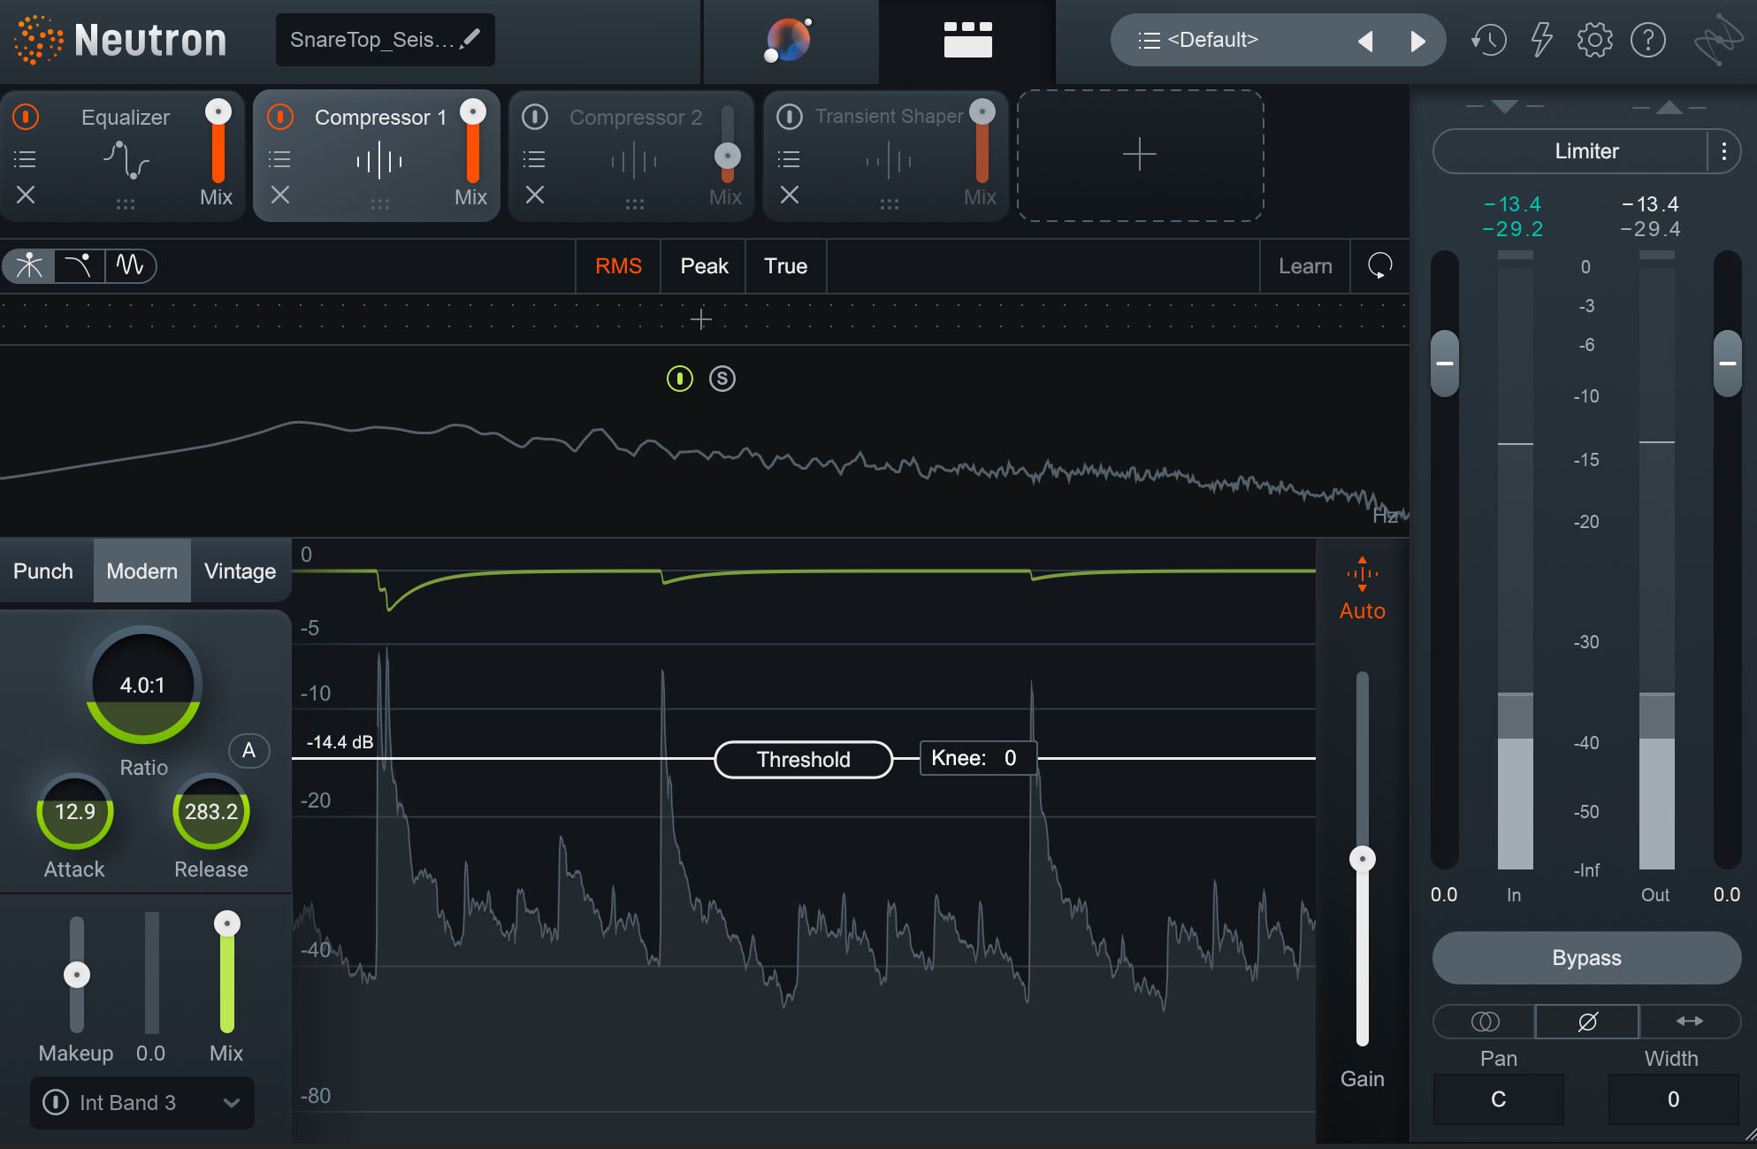Click the Bypass button

[x=1586, y=958]
